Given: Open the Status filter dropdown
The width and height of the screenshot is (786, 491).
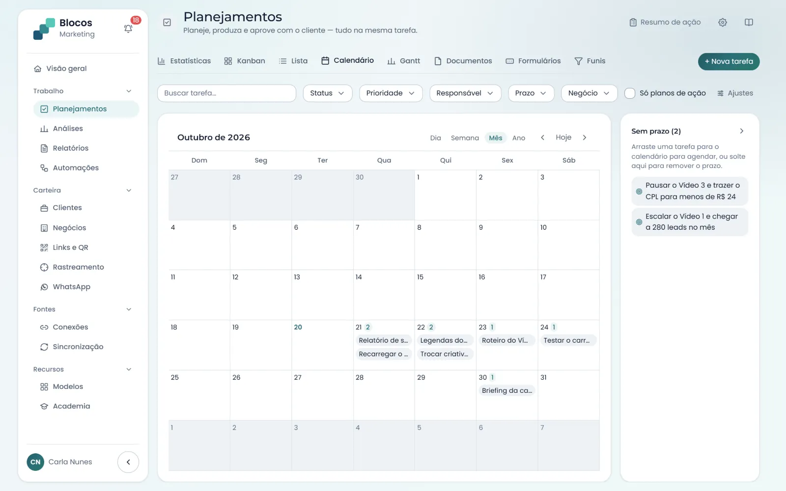Looking at the screenshot, I should click(328, 93).
